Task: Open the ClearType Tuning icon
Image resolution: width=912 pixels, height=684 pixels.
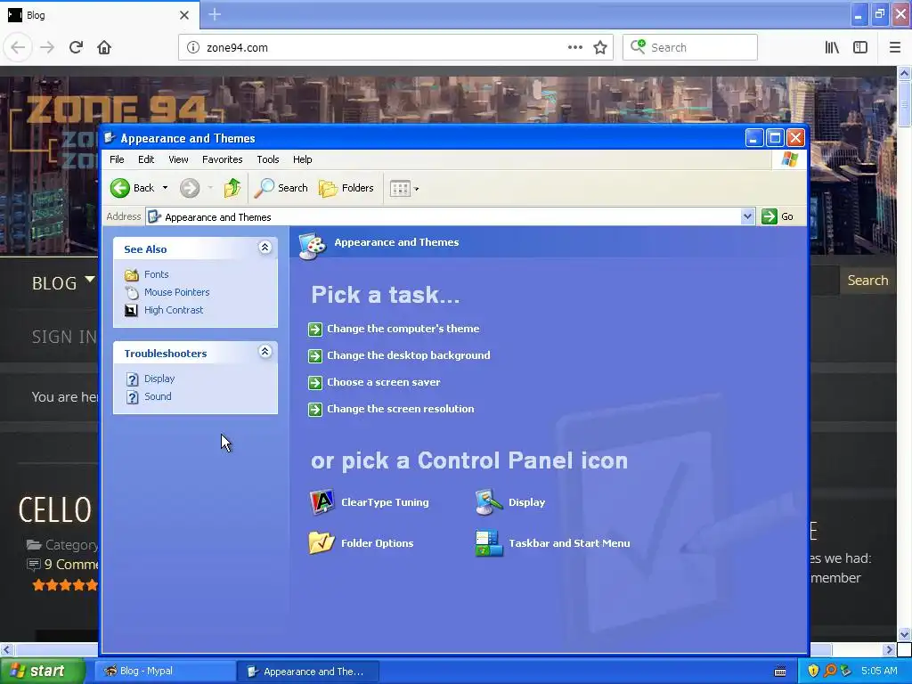Action: [x=322, y=502]
